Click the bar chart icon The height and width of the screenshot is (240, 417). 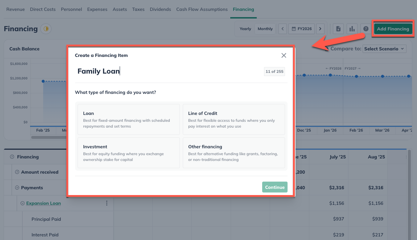(352, 29)
